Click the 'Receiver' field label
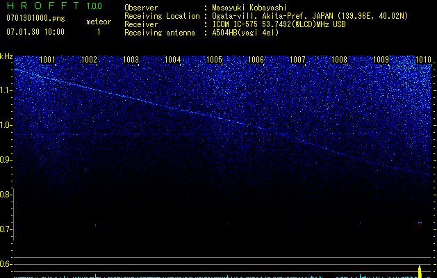The height and width of the screenshot is (278, 437). (141, 24)
